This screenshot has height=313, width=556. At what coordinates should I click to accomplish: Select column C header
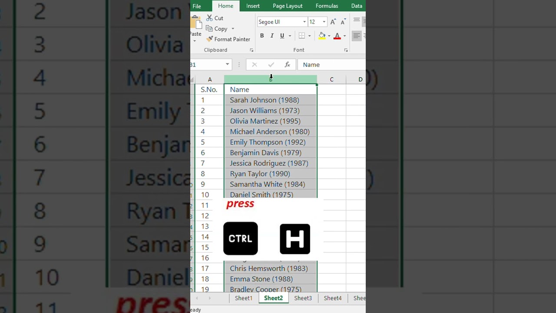pos(331,80)
